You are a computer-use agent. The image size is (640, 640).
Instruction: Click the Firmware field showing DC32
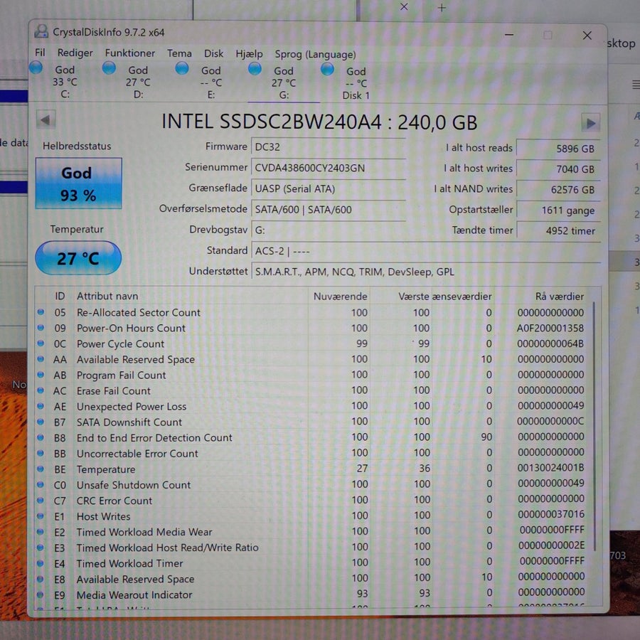tap(328, 147)
